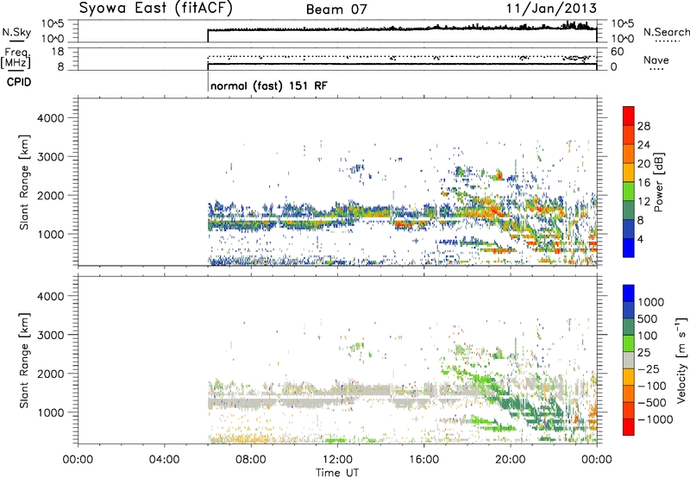Pick the red bottom segment of the velocity colorbar
The image size is (690, 478).
pyautogui.click(x=629, y=427)
